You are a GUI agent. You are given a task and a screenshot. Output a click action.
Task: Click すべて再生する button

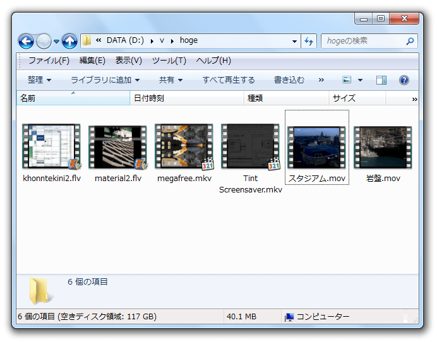click(x=229, y=80)
